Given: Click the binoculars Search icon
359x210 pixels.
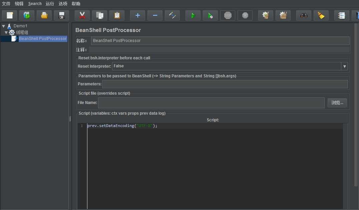Looking at the screenshot, I should point(304,15).
